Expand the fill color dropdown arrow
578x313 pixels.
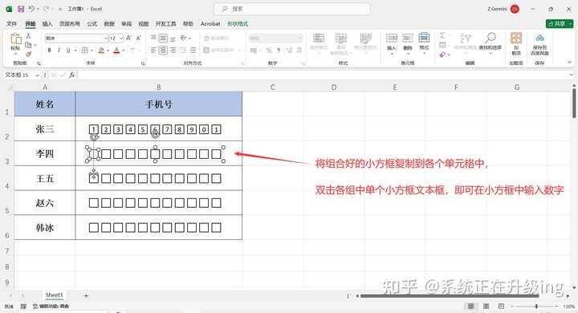108,51
